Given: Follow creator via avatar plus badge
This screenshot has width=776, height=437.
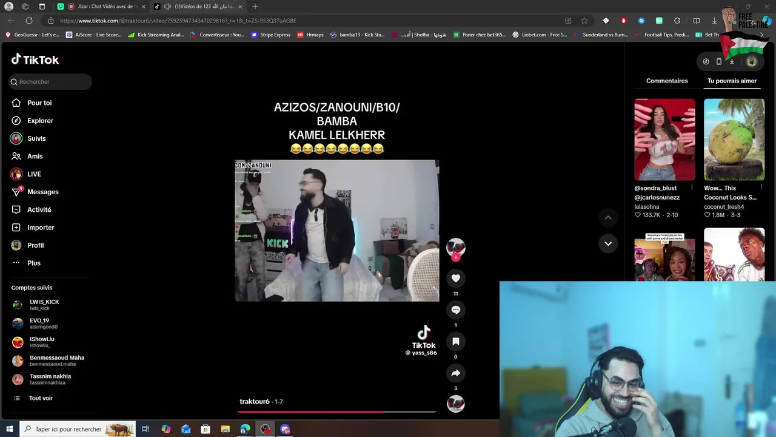Looking at the screenshot, I should (456, 257).
